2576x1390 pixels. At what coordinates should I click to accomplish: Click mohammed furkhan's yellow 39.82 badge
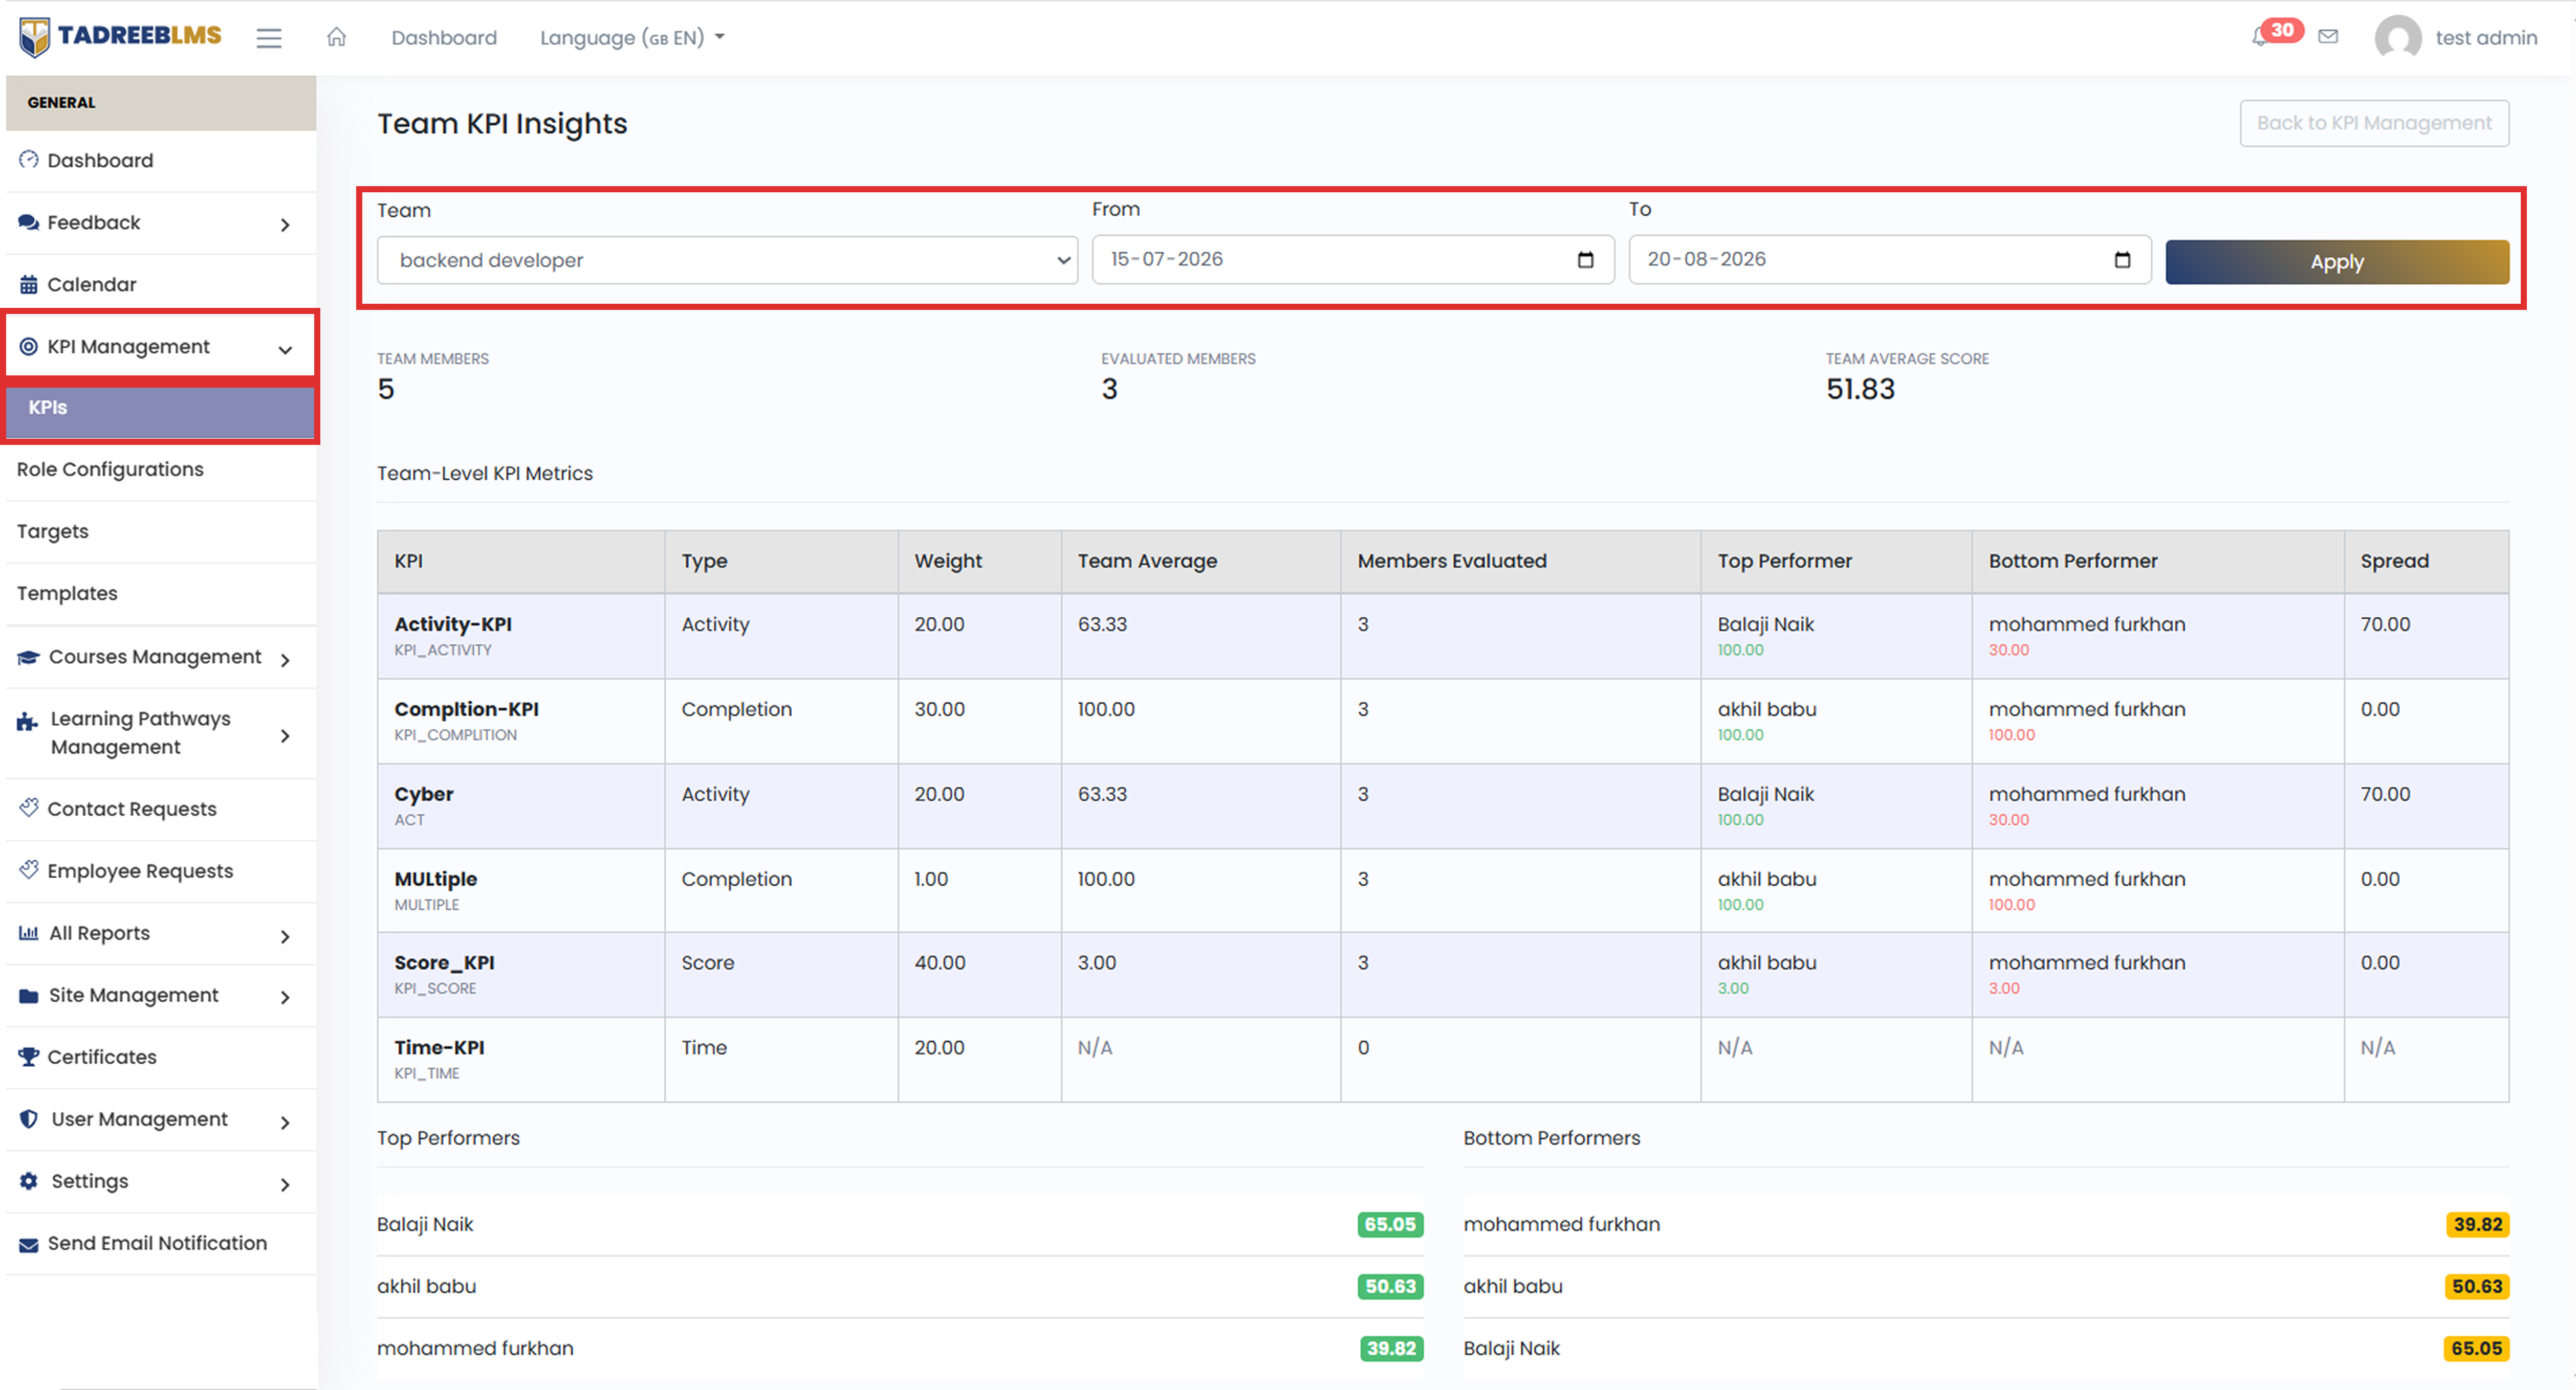2477,1224
